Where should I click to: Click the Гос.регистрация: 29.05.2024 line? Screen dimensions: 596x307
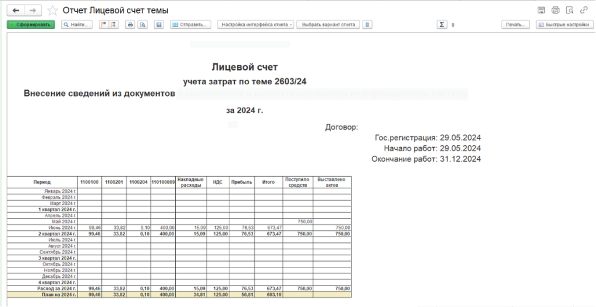coord(428,138)
